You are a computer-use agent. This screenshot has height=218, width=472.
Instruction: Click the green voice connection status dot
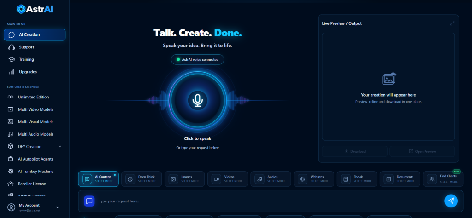tap(178, 59)
